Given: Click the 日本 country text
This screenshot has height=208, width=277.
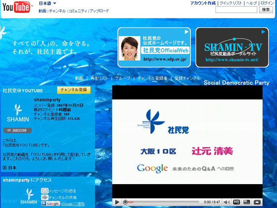Looking at the screenshot, I should [12, 168].
